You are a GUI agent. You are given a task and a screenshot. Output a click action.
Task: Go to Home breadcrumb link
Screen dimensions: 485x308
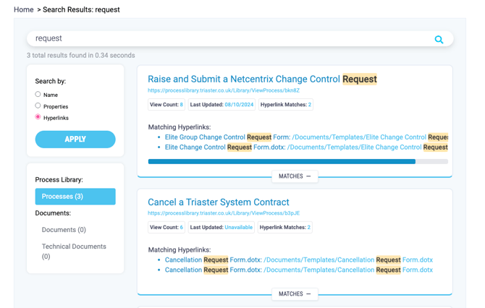point(24,9)
